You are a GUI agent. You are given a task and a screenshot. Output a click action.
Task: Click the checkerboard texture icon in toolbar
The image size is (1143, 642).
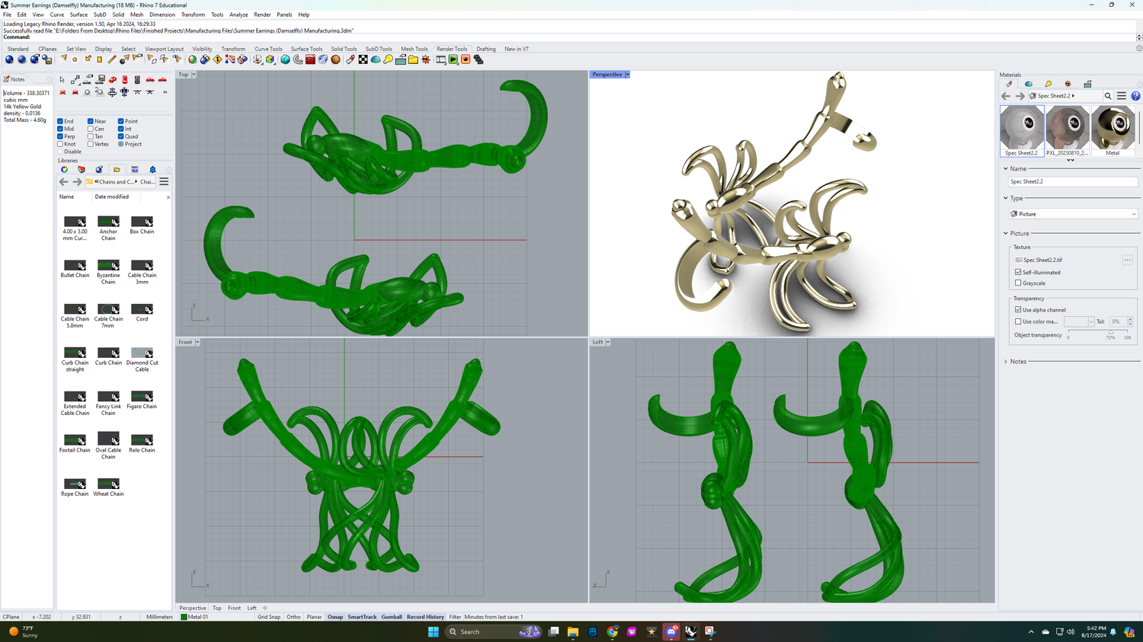(x=363, y=59)
